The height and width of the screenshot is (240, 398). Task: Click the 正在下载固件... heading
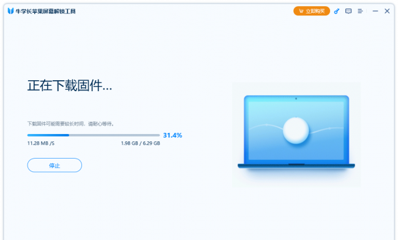[x=70, y=86]
